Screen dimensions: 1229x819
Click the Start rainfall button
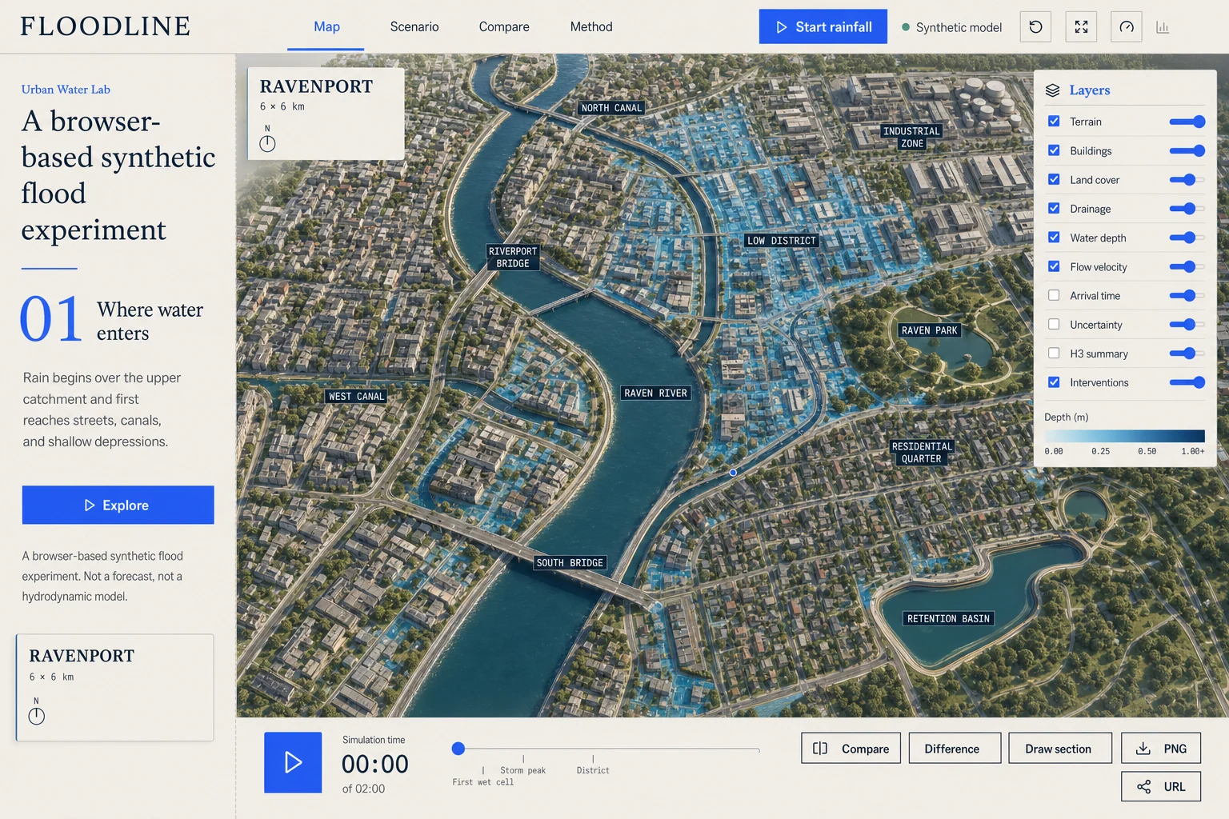(x=823, y=26)
